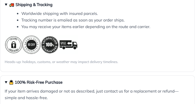Click the 100% text in satisfaction seal
The width and height of the screenshot is (195, 104).
pos(50,45)
